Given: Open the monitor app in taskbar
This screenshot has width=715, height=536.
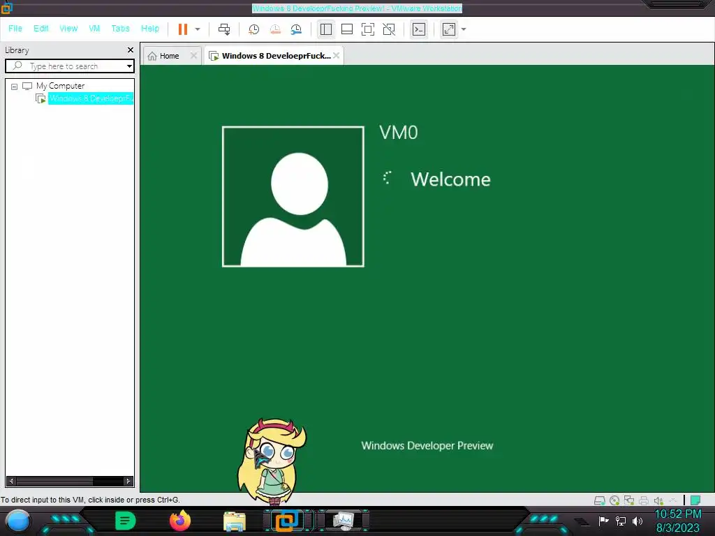Looking at the screenshot, I should pos(343,521).
